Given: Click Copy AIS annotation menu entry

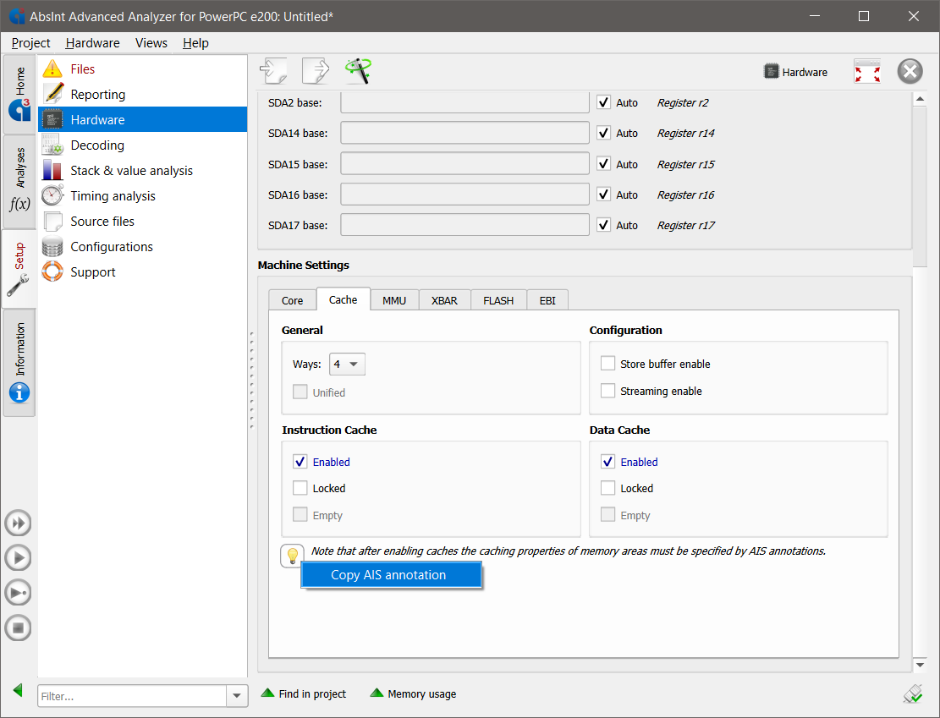Looking at the screenshot, I should pyautogui.click(x=391, y=575).
